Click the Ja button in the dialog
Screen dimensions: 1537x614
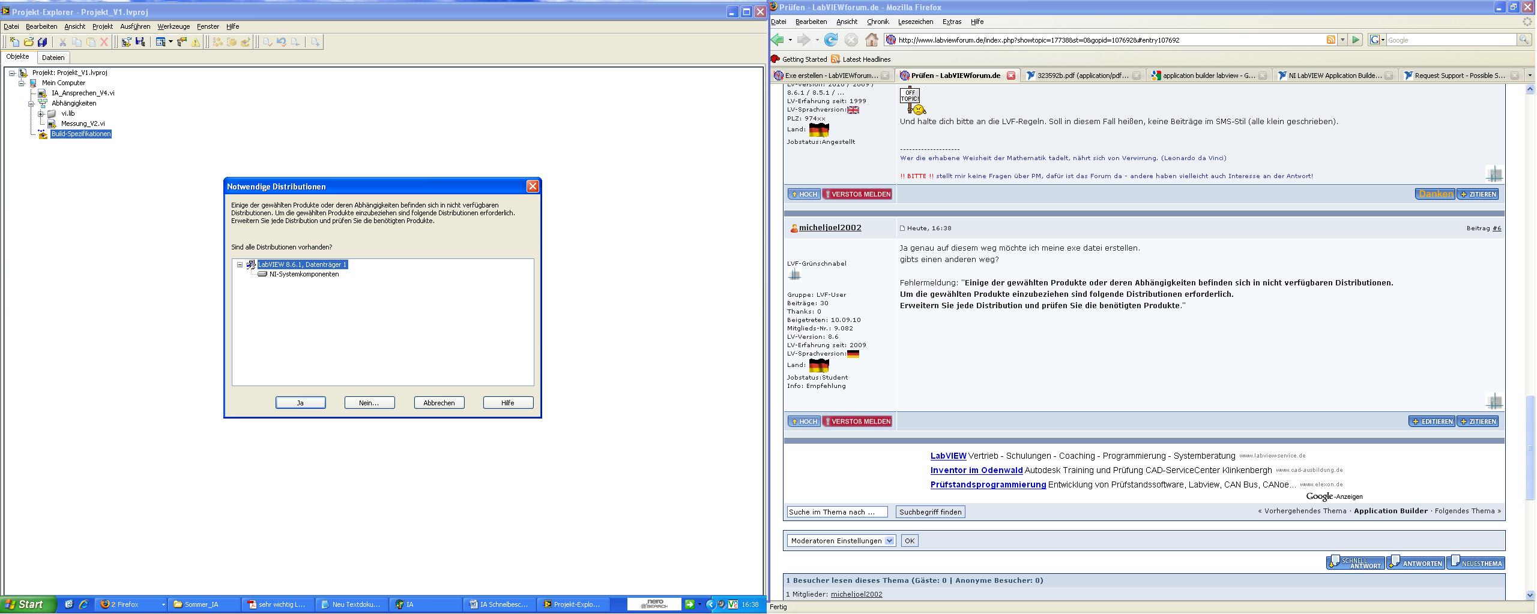pos(301,403)
